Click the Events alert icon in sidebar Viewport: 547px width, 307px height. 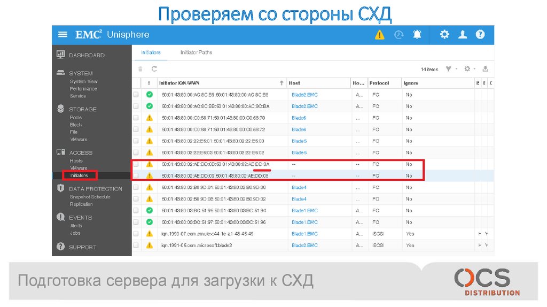click(61, 217)
